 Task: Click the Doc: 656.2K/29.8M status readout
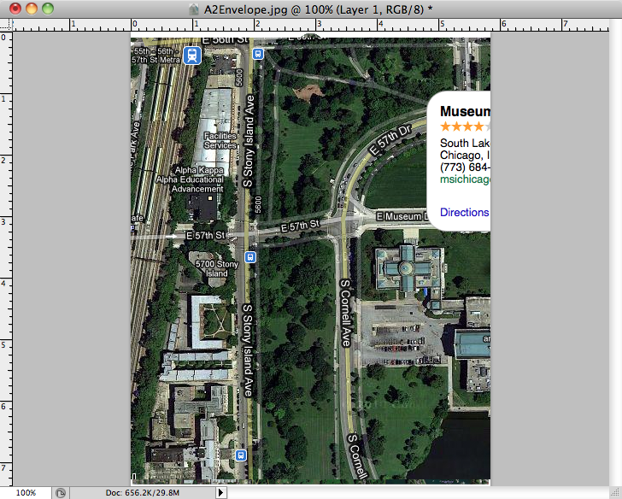pyautogui.click(x=143, y=493)
